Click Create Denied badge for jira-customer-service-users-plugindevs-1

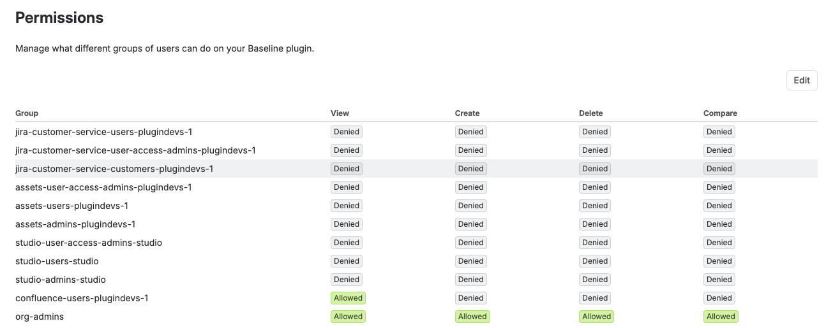pos(470,132)
